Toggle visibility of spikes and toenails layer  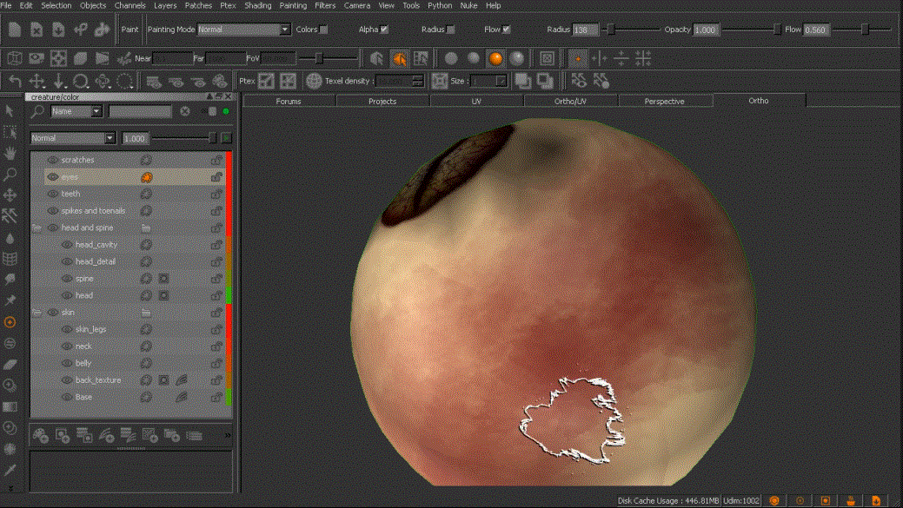pos(52,210)
